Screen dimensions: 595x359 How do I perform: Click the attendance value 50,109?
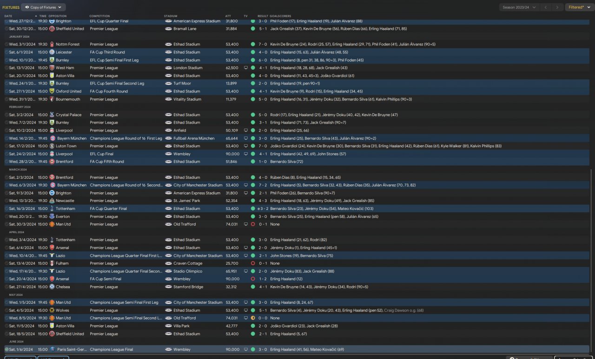point(232,131)
